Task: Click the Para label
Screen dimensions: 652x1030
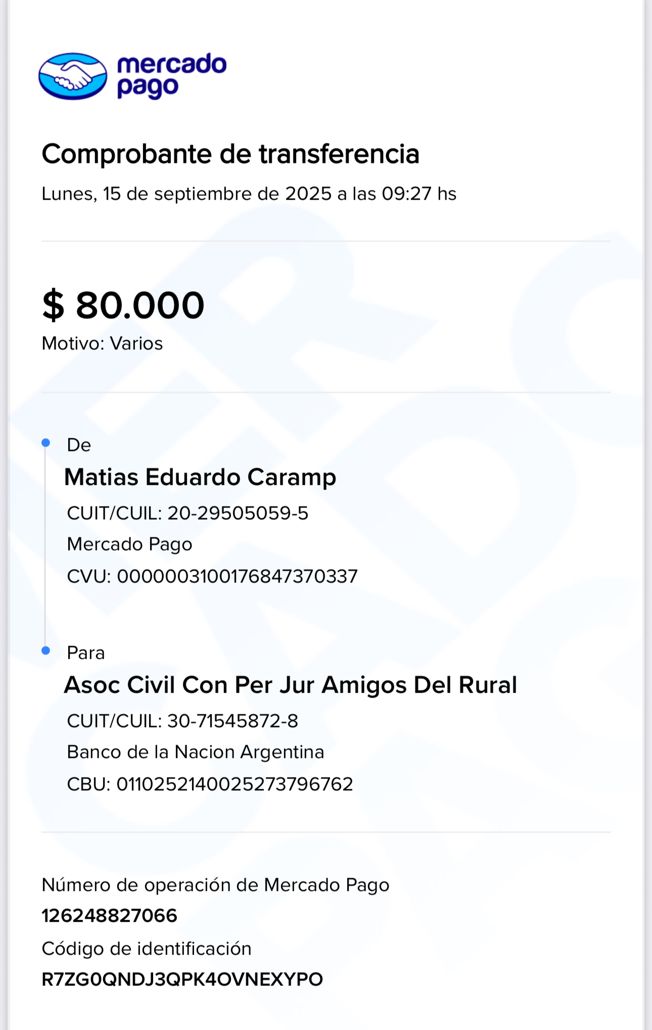Action: [x=85, y=653]
